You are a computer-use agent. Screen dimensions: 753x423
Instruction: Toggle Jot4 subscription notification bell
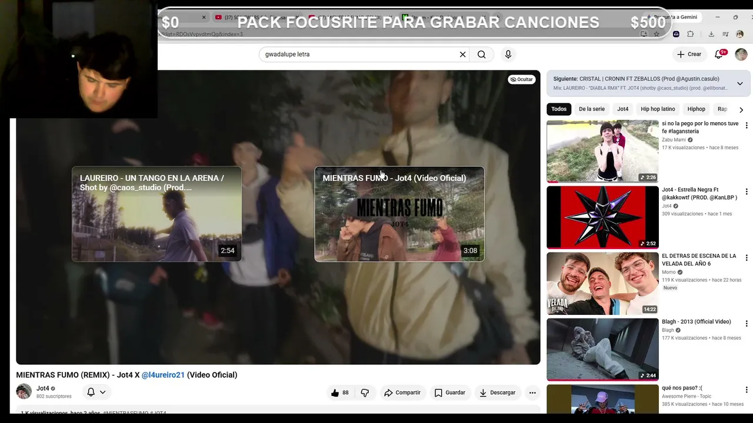pyautogui.click(x=96, y=392)
